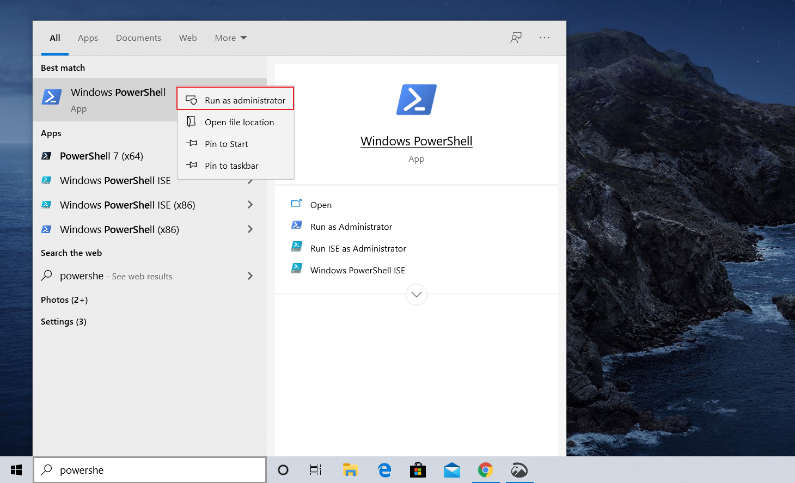Screen dimensions: 795x483
Task: Select Windows PowerShell (x86) result
Action: point(150,229)
